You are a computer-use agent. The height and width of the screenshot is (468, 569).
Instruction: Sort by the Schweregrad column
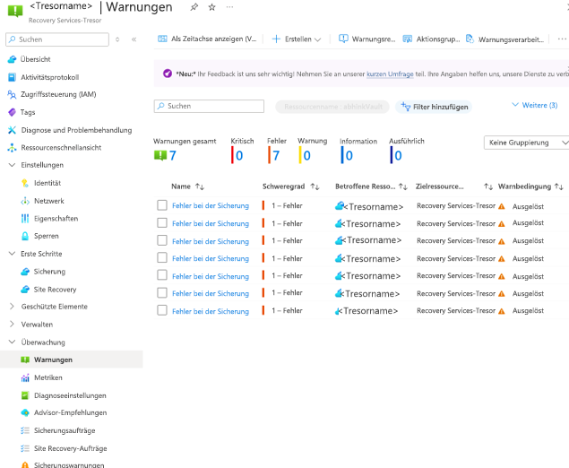pyautogui.click(x=290, y=186)
